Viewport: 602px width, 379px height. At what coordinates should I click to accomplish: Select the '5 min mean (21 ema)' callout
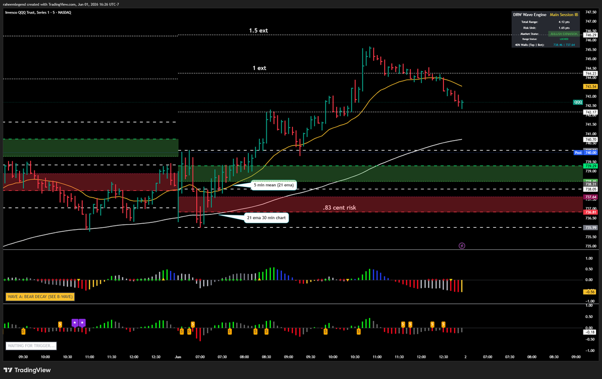coord(274,185)
